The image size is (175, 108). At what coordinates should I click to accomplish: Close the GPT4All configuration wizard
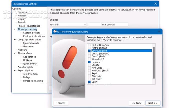point(159,32)
